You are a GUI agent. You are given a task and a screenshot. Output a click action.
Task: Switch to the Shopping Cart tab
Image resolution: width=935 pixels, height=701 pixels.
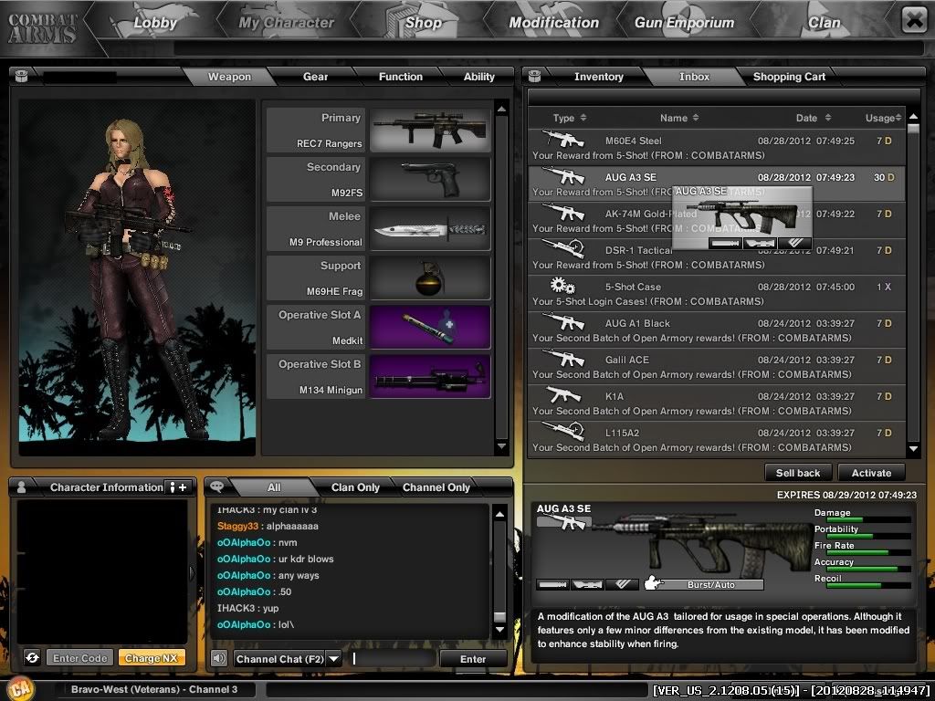pos(789,77)
